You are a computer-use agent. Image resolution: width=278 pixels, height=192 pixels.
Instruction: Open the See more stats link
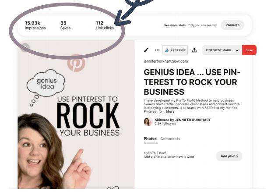pos(175,25)
